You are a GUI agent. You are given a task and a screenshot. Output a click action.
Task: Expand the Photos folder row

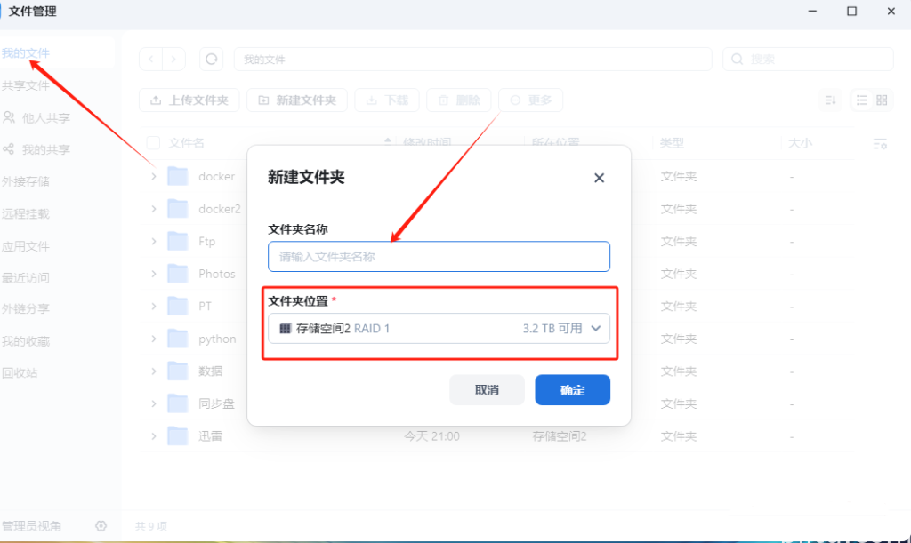153,274
